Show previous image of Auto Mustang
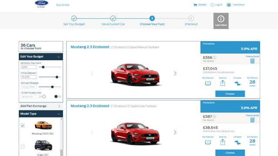 point(92,132)
